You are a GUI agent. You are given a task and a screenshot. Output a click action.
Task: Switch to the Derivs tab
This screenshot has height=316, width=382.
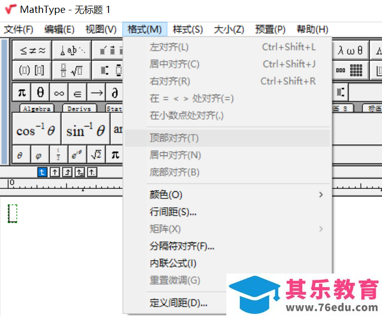click(x=79, y=108)
